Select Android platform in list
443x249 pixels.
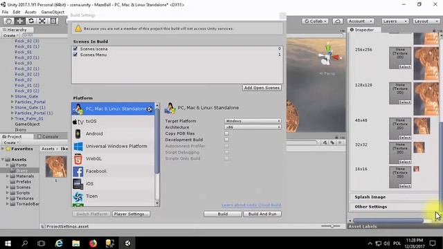click(x=113, y=133)
